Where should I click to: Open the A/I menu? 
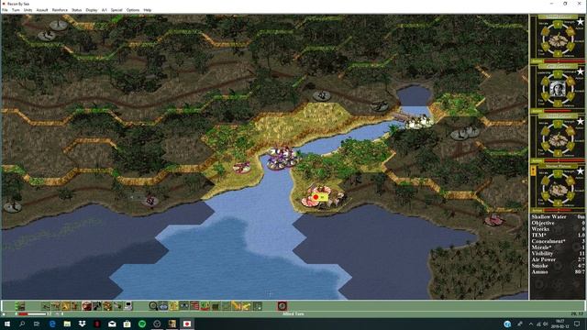click(104, 10)
